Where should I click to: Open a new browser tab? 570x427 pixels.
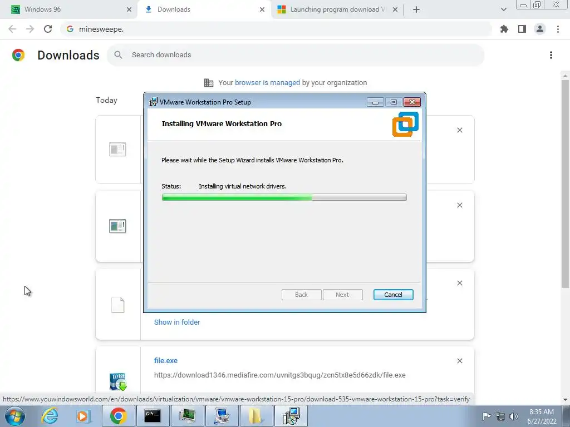[x=416, y=9]
